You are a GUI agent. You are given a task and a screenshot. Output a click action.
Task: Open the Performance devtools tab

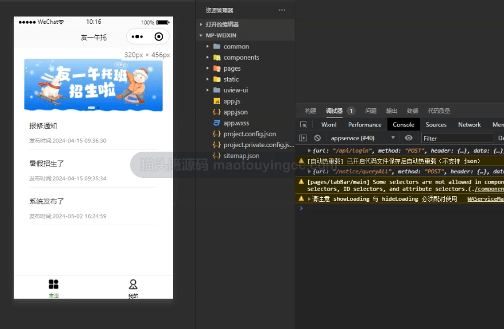tap(365, 124)
